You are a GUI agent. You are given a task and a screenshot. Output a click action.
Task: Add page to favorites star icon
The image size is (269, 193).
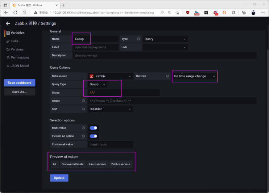[177, 13]
